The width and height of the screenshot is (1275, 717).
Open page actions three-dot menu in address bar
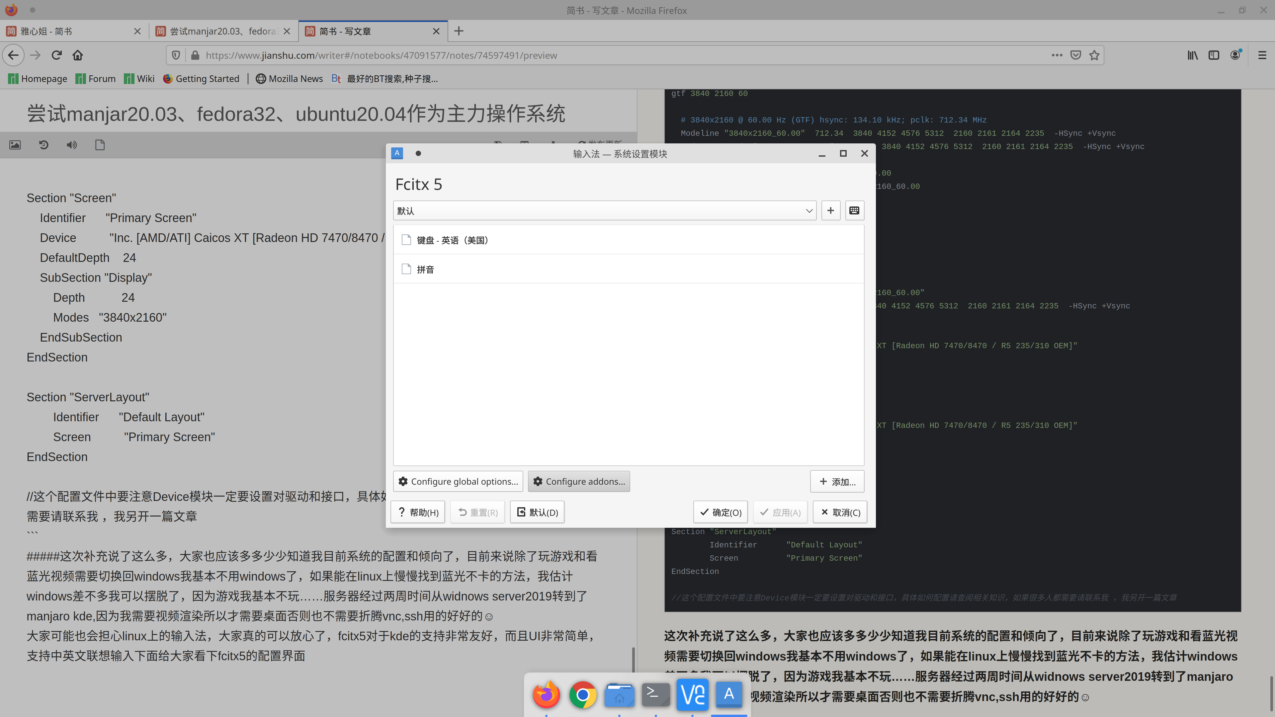click(x=1057, y=55)
